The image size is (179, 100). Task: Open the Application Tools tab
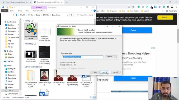(39, 11)
